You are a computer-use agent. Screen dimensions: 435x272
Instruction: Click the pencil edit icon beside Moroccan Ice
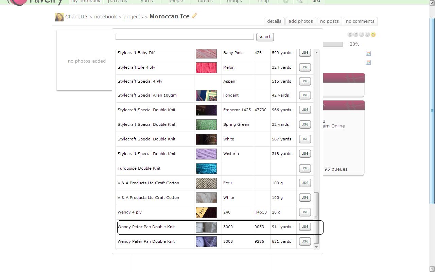[194, 16]
